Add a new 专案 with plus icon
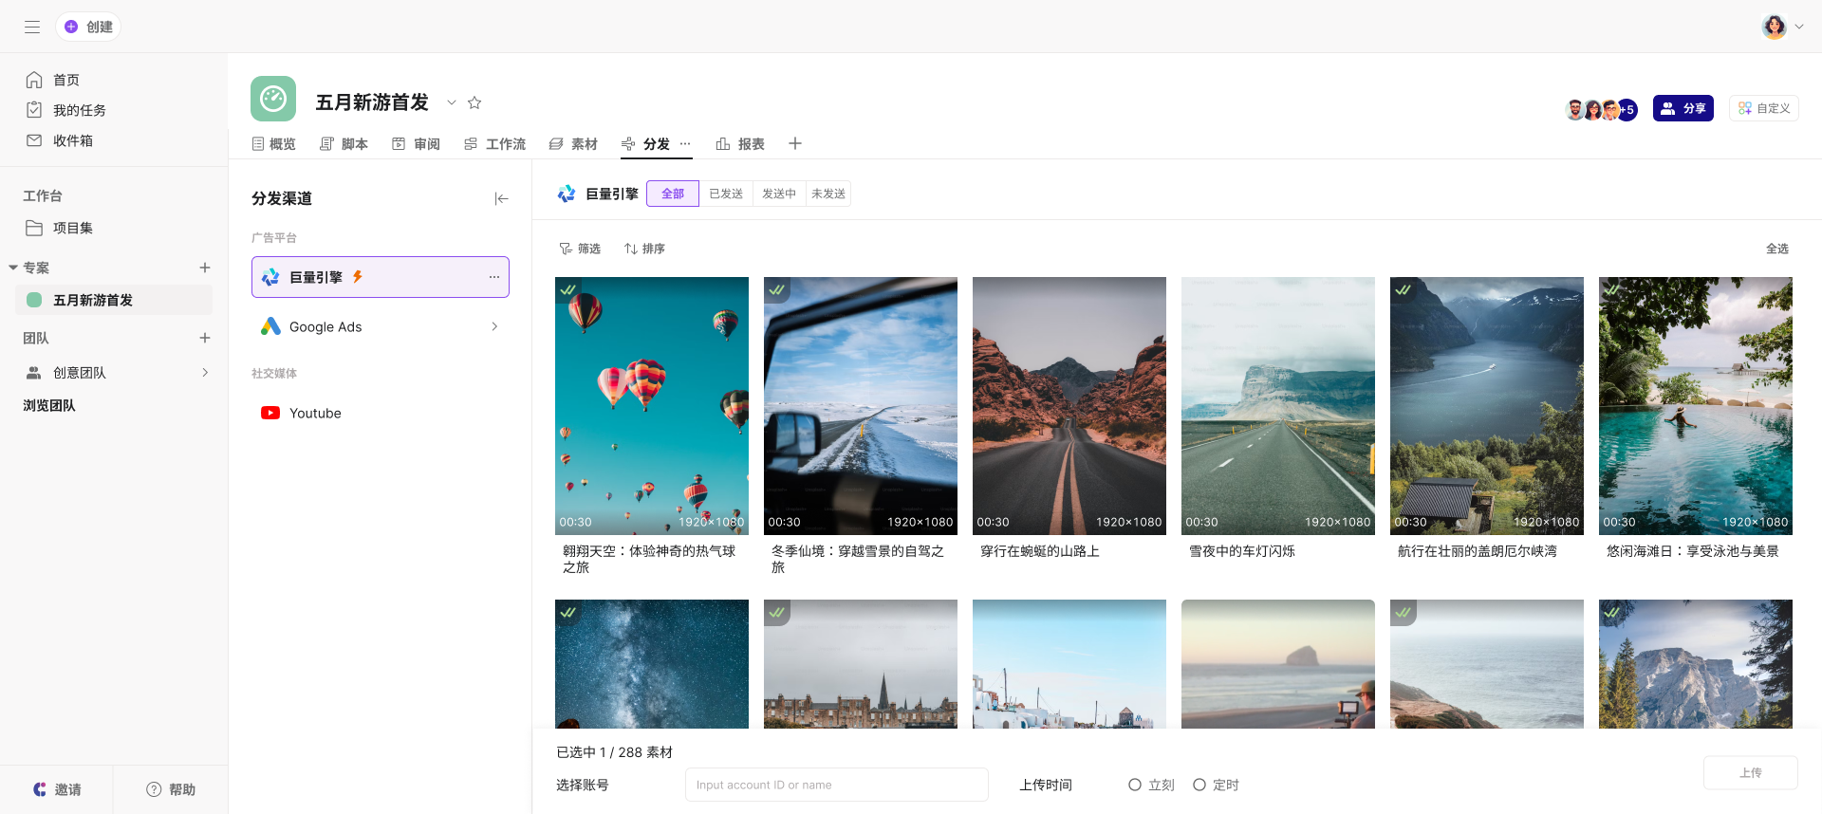This screenshot has width=1822, height=814. pyautogui.click(x=205, y=268)
